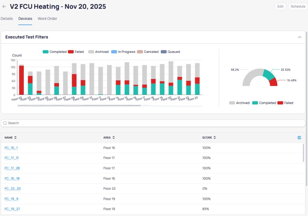Toggle In Progress series in legend

point(123,52)
